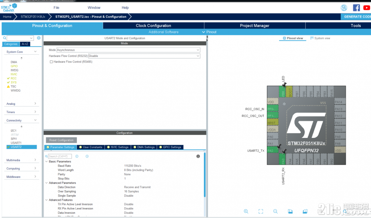
Task: Zoom out on the chip pinout
Action: [276, 211]
